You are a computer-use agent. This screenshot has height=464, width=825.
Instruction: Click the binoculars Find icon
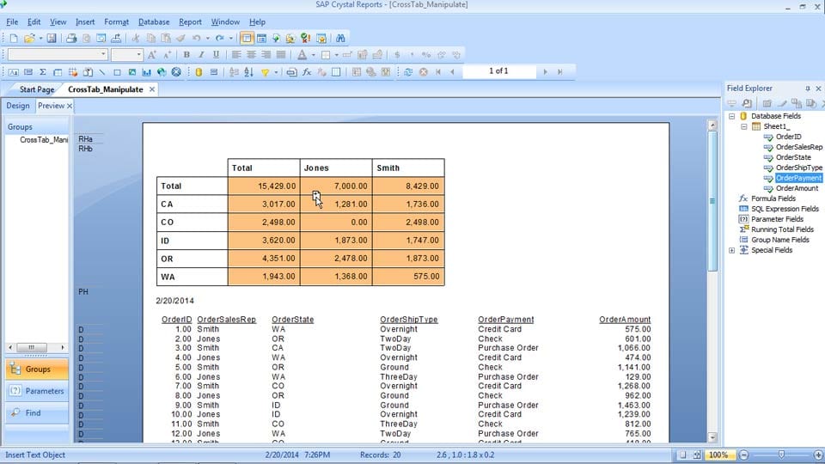click(x=340, y=38)
